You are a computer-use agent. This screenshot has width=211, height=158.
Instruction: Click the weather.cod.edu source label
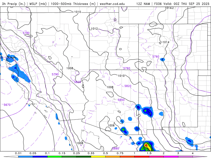pyautogui.click(x=112, y=4)
